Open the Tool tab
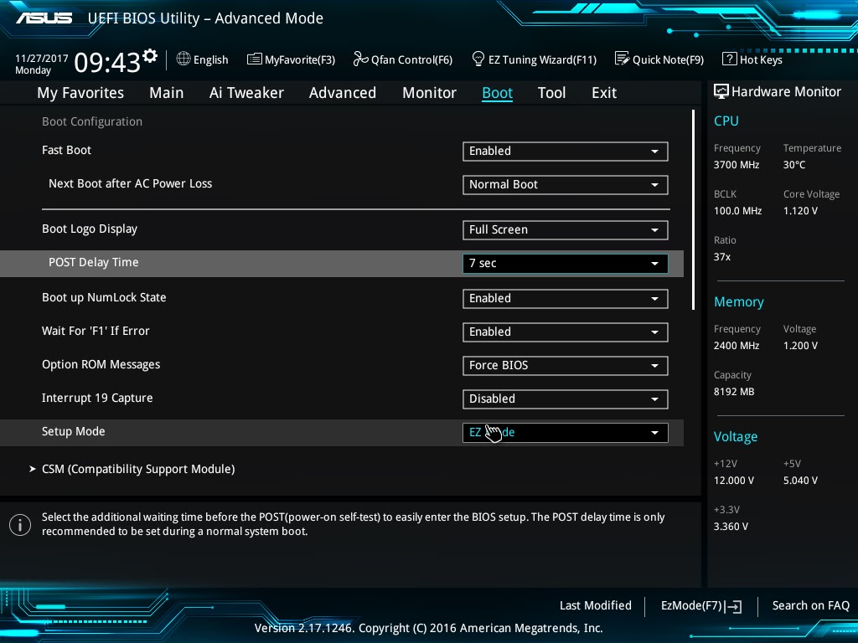The image size is (858, 643). 551,93
